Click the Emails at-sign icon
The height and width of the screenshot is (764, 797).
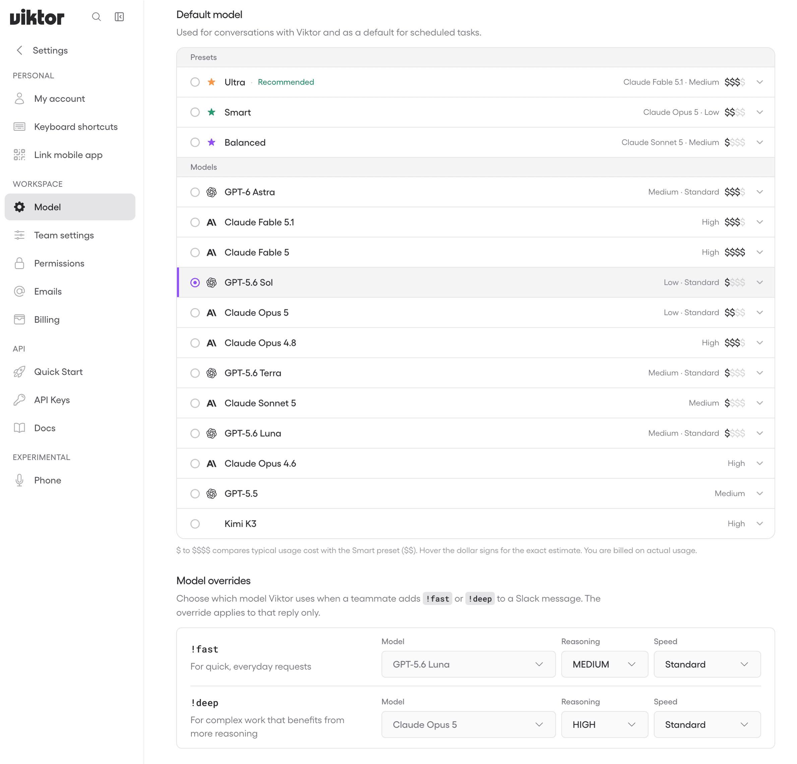[x=19, y=291]
